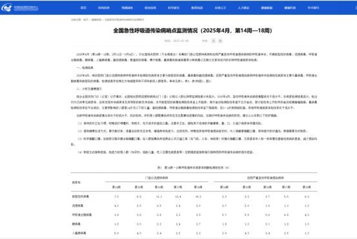Click the section heading 二、分析及健康提示

89,89
